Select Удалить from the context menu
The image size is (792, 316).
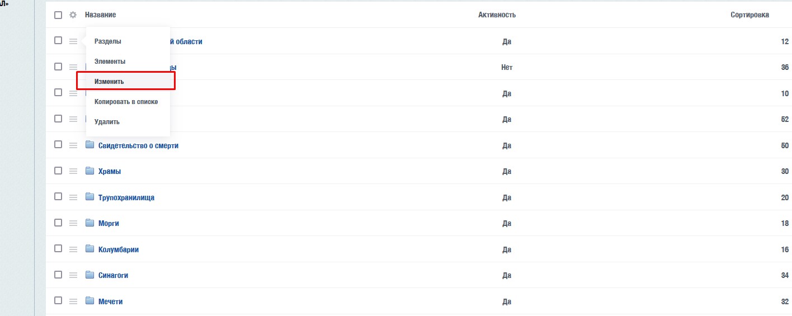tap(107, 122)
